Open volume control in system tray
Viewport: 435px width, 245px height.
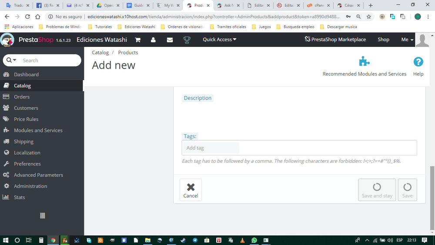pyautogui.click(x=390, y=240)
